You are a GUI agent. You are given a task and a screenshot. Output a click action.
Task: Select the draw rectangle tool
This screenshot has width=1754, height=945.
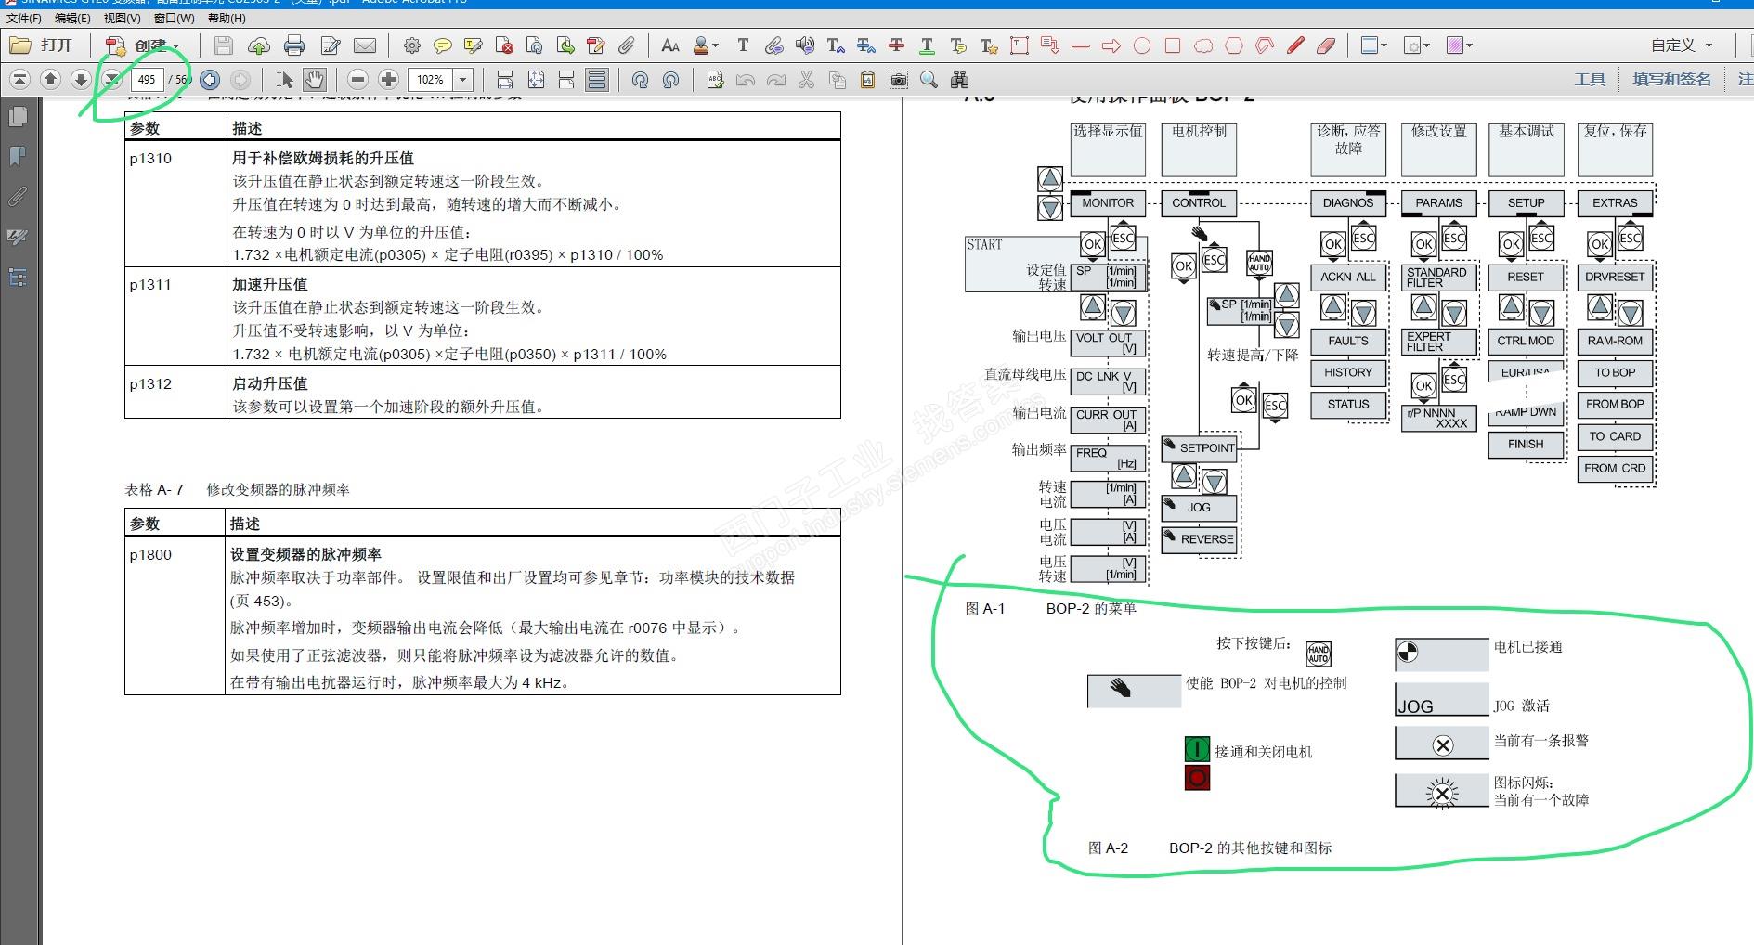1173,45
